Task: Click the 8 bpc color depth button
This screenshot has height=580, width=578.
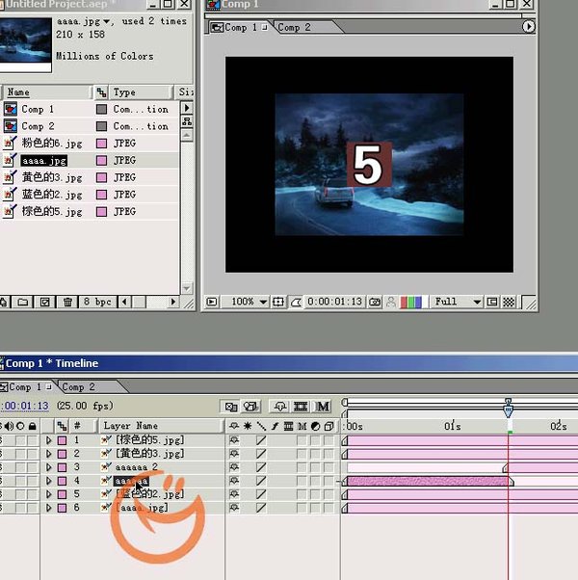Action: click(x=98, y=303)
